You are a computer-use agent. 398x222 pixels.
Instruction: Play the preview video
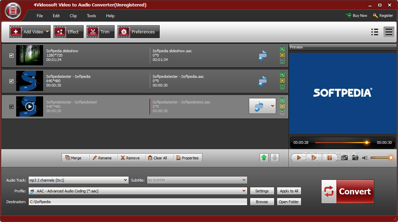click(299, 158)
